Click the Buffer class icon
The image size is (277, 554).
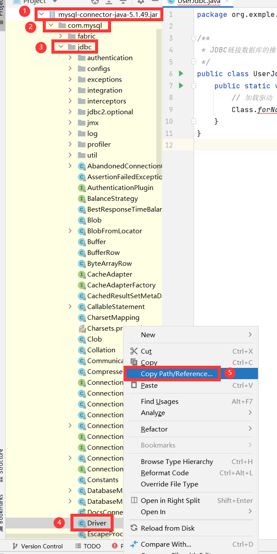[x=81, y=242]
